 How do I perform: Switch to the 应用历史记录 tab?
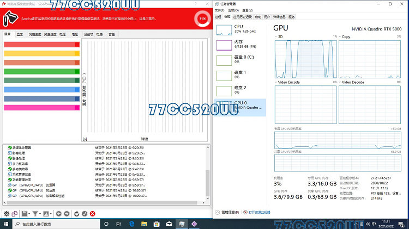coord(243,17)
